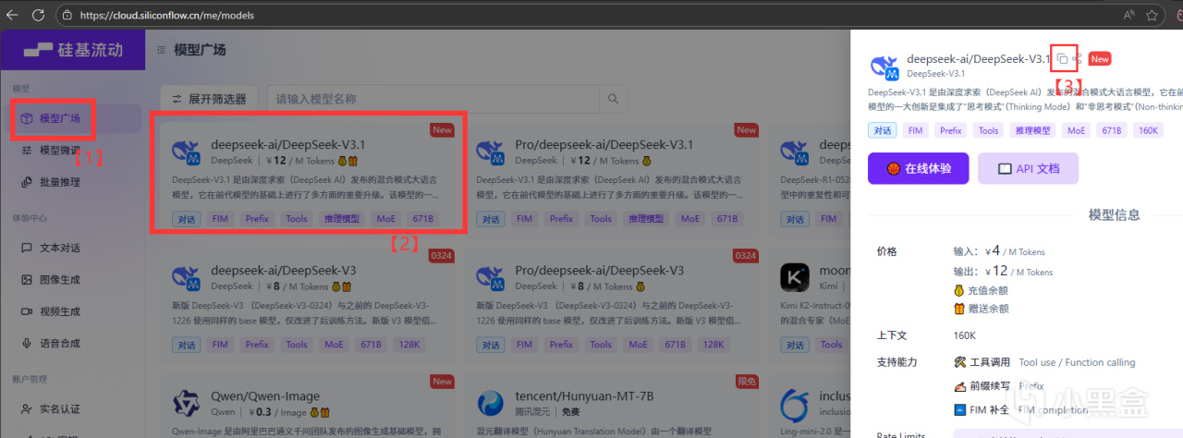Open the Pro/deepseek-ai/DeepSeek-V3.1 model card title
Image resolution: width=1183 pixels, height=438 pixels.
tap(604, 144)
